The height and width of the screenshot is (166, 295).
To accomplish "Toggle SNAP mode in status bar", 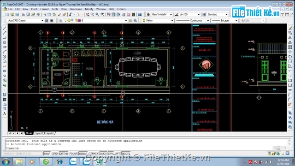I will coord(47,154).
